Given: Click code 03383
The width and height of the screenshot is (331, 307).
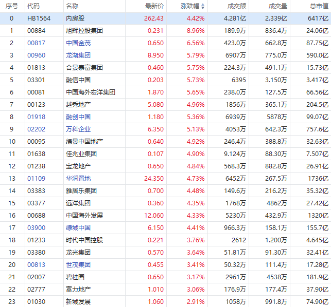Looking at the screenshot, I should 37,191.
